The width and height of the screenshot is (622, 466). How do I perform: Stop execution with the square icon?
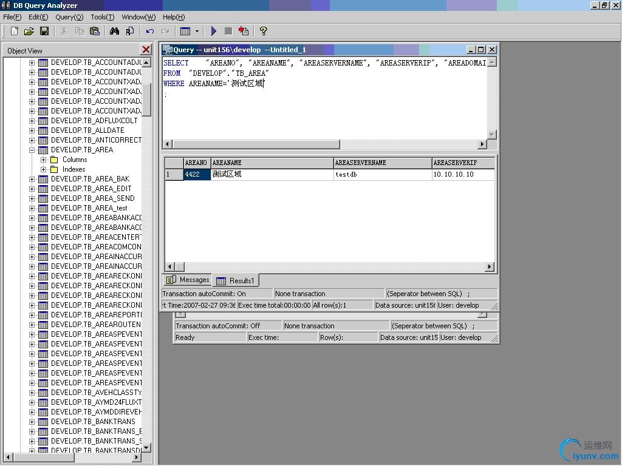[228, 31]
